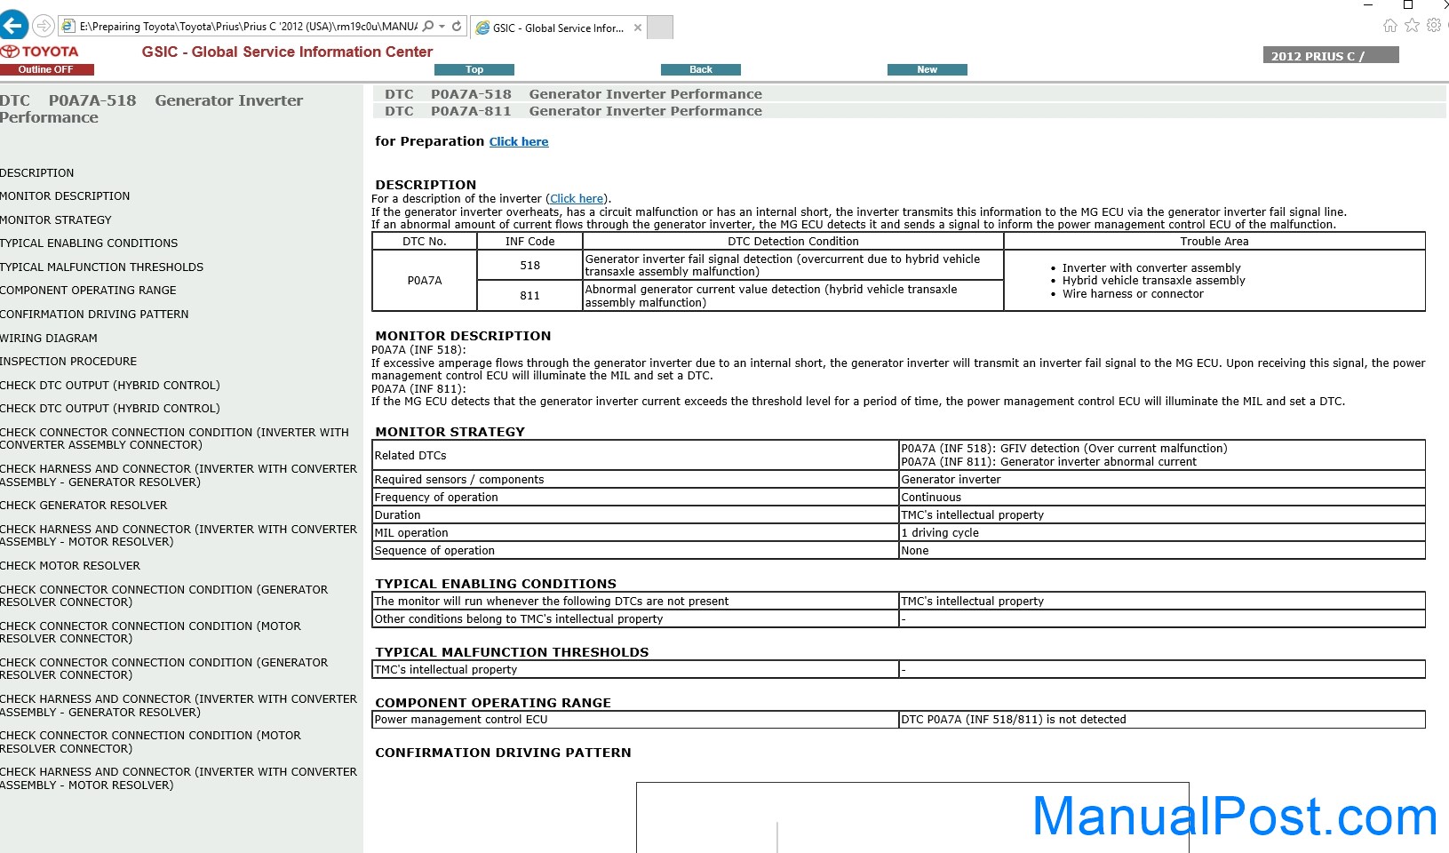Click the P0A7A DTC number cell

[x=425, y=281]
